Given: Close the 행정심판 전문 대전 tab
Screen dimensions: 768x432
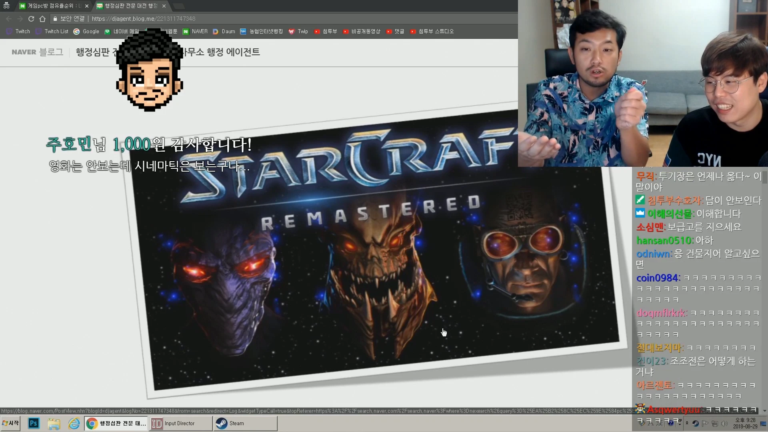Looking at the screenshot, I should (164, 6).
